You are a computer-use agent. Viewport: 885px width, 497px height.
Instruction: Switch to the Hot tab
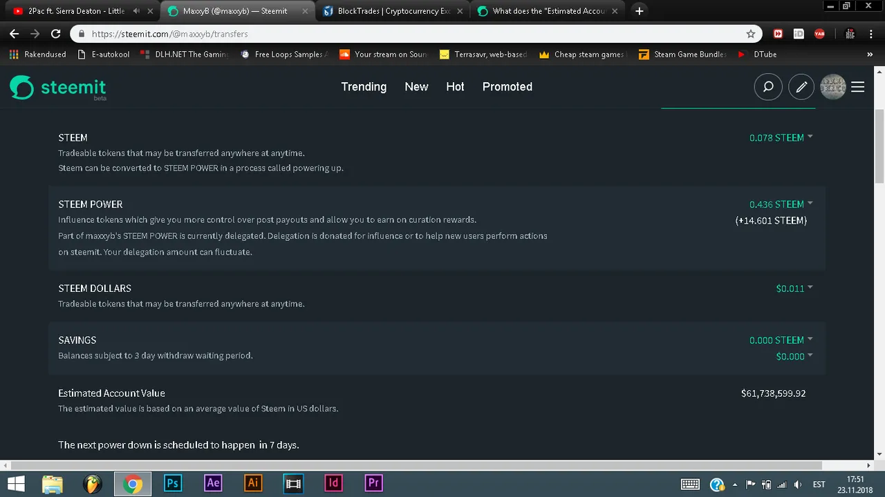455,86
